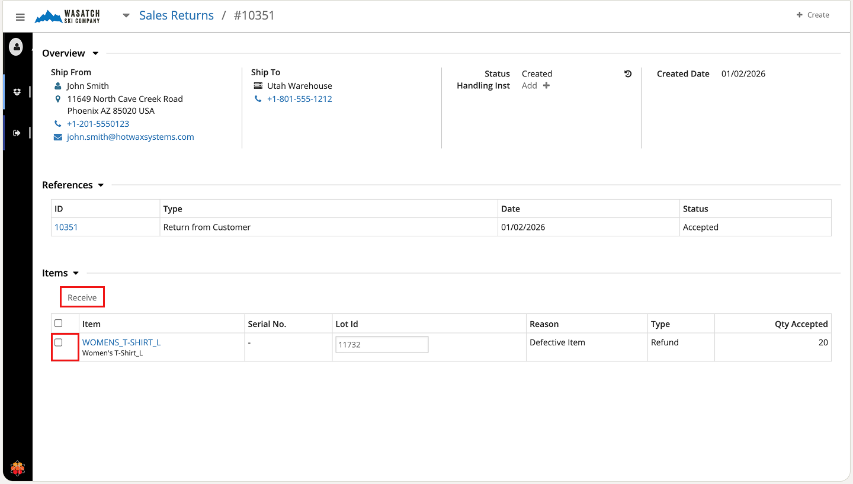Screen dimensions: 853x484
Task: Click Create in the top bar
Action: pos(813,15)
